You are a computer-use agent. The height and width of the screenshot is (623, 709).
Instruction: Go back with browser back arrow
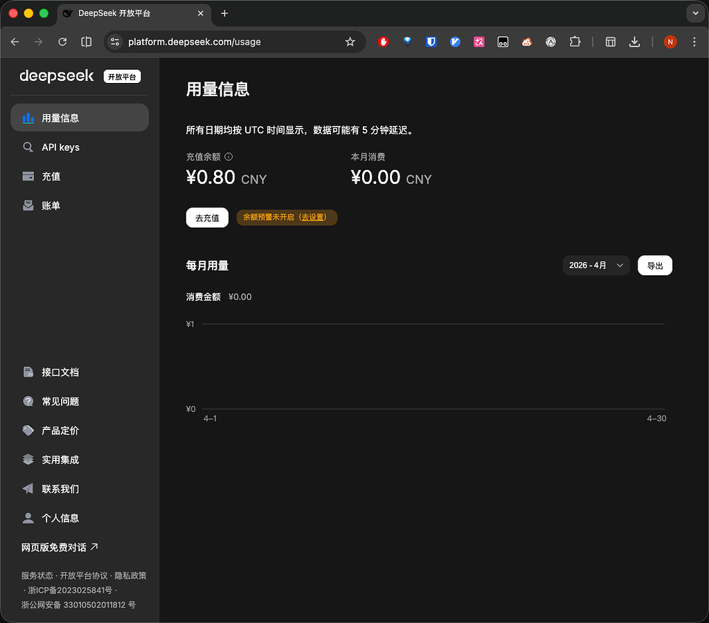[15, 42]
